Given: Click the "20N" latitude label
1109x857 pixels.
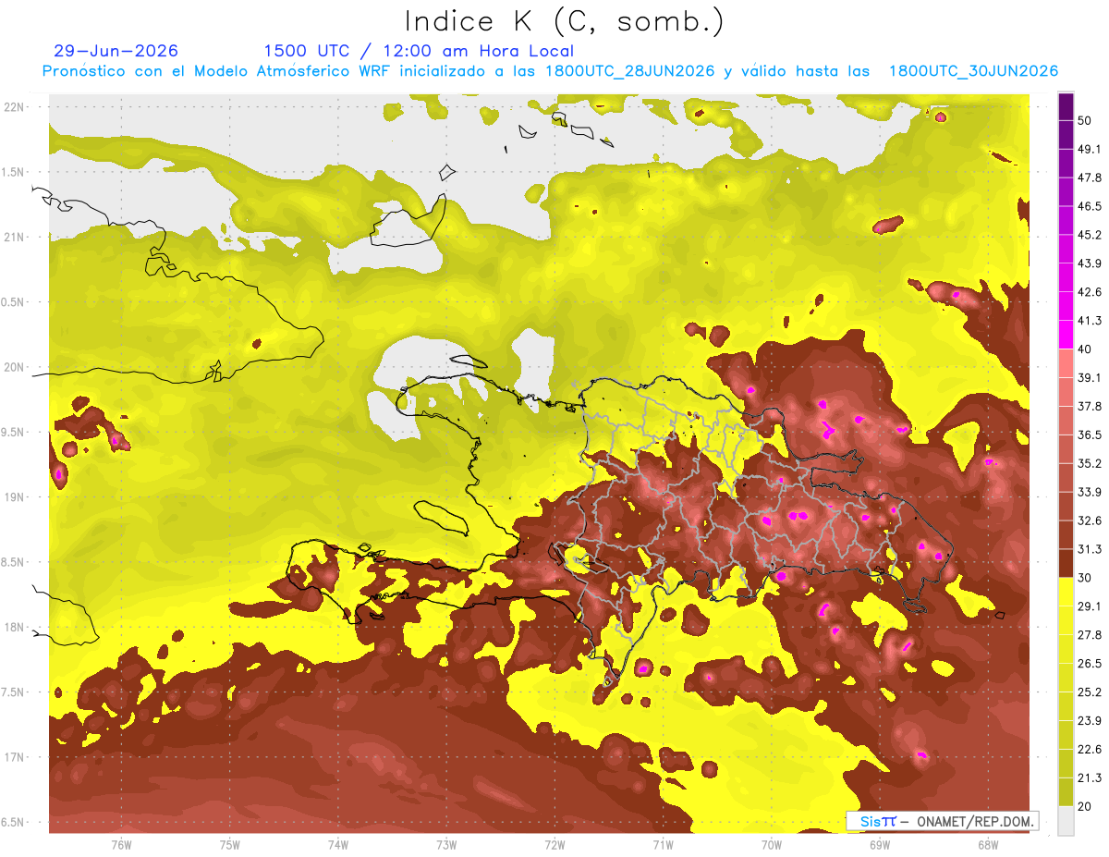Looking at the screenshot, I should pyautogui.click(x=15, y=367).
